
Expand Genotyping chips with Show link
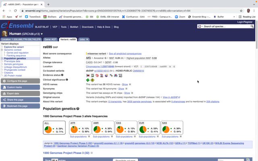(127, 93)
